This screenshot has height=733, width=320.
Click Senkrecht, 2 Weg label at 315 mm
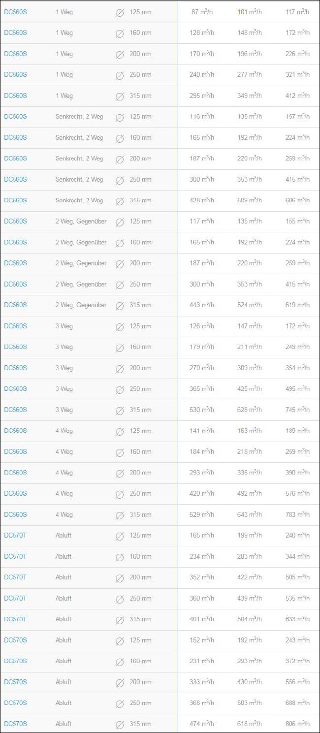pos(79,200)
